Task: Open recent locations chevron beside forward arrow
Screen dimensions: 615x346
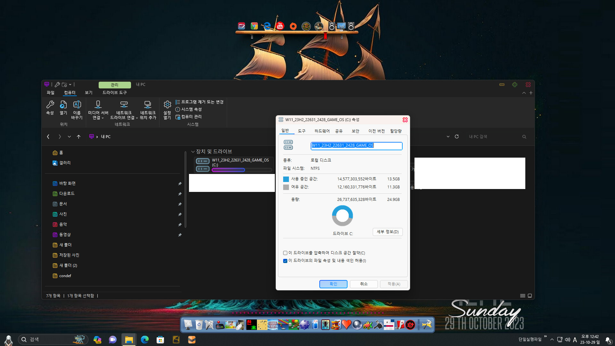Action: click(69, 136)
